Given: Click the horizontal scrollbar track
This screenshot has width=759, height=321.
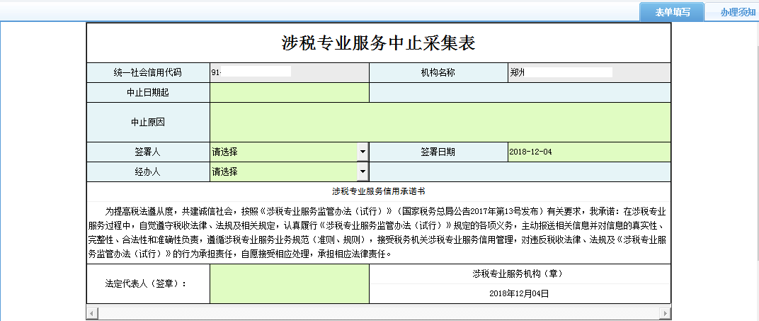Looking at the screenshot, I should 378,312.
